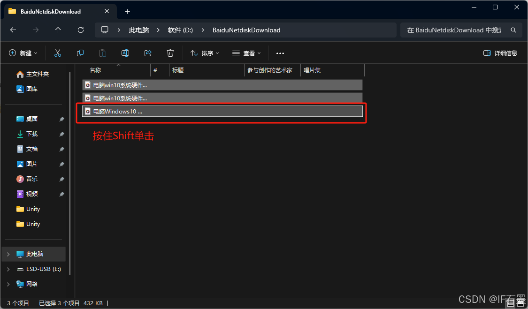The height and width of the screenshot is (309, 528).
Task: Open the 新建 dropdown menu
Action: coord(23,53)
